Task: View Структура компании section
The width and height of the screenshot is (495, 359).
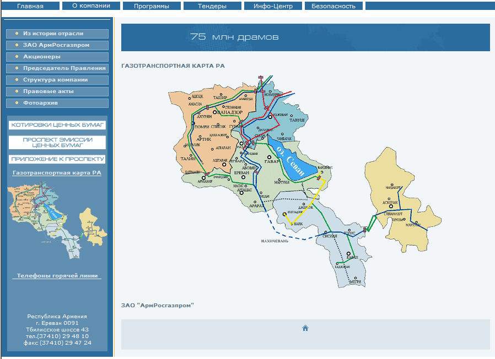Action: click(x=57, y=80)
